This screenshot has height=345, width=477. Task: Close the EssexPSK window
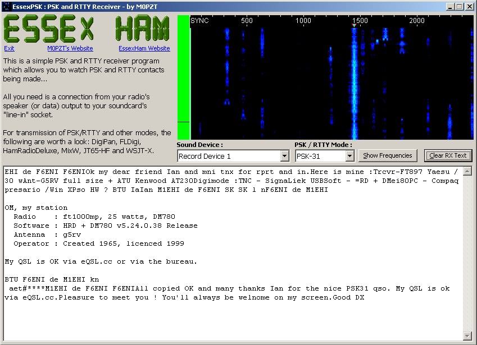pos(469,6)
